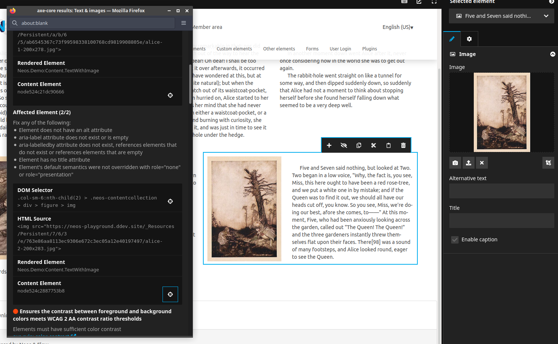Open the Firefox hamburger menu

pos(184,23)
